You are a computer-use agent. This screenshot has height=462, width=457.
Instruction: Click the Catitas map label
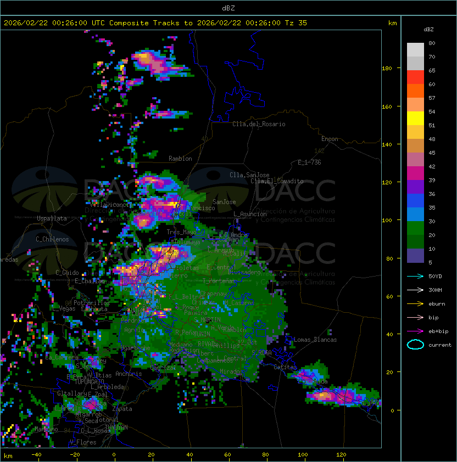click(285, 367)
